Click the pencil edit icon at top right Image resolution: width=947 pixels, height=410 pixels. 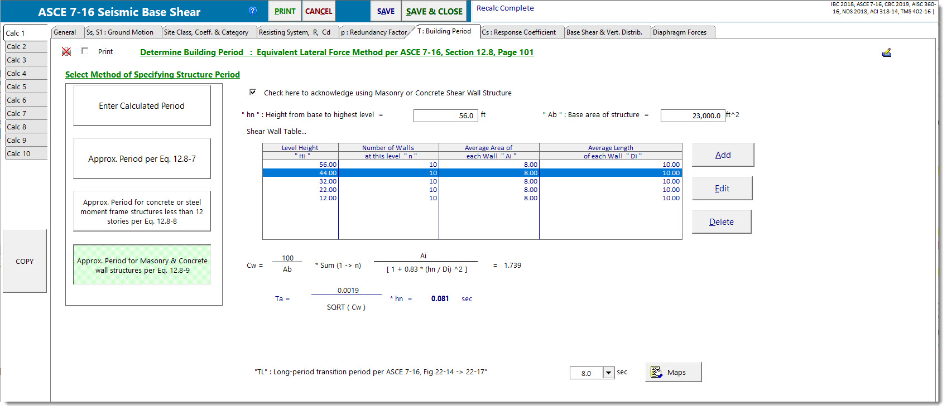coord(886,52)
